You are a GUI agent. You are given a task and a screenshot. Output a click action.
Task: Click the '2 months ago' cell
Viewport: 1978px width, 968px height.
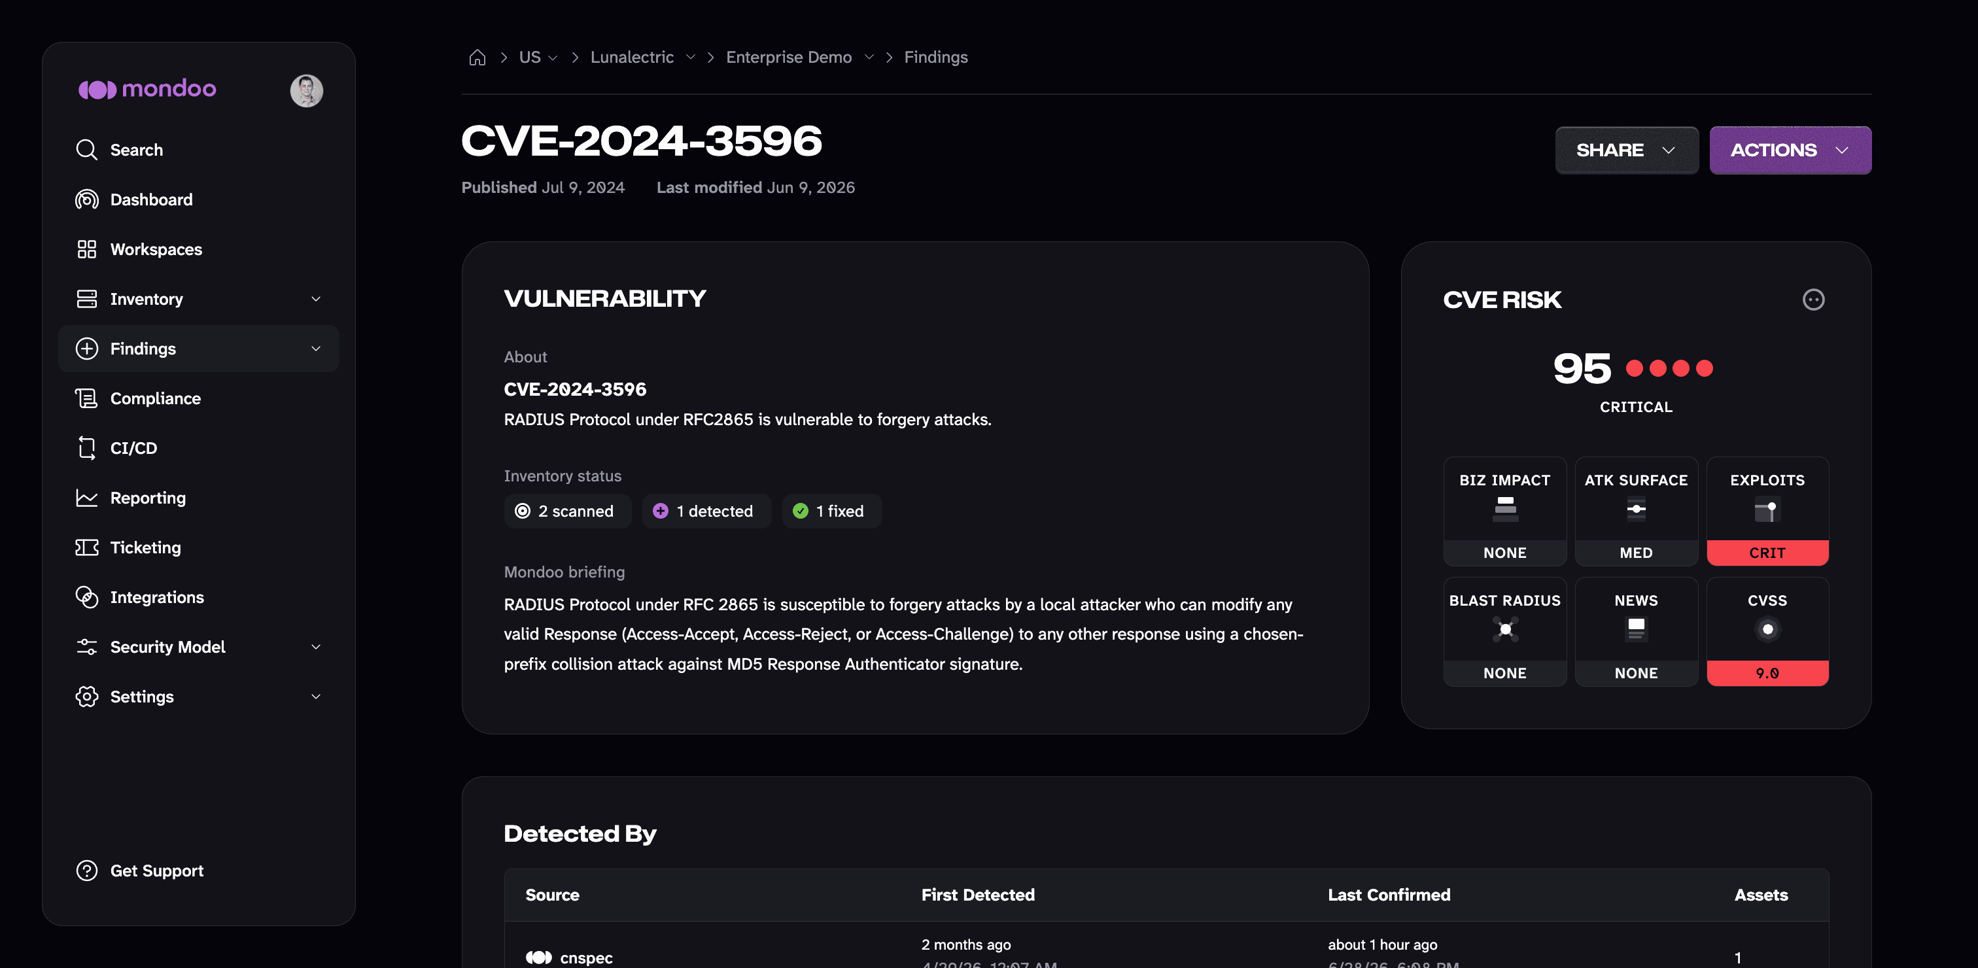pyautogui.click(x=966, y=945)
